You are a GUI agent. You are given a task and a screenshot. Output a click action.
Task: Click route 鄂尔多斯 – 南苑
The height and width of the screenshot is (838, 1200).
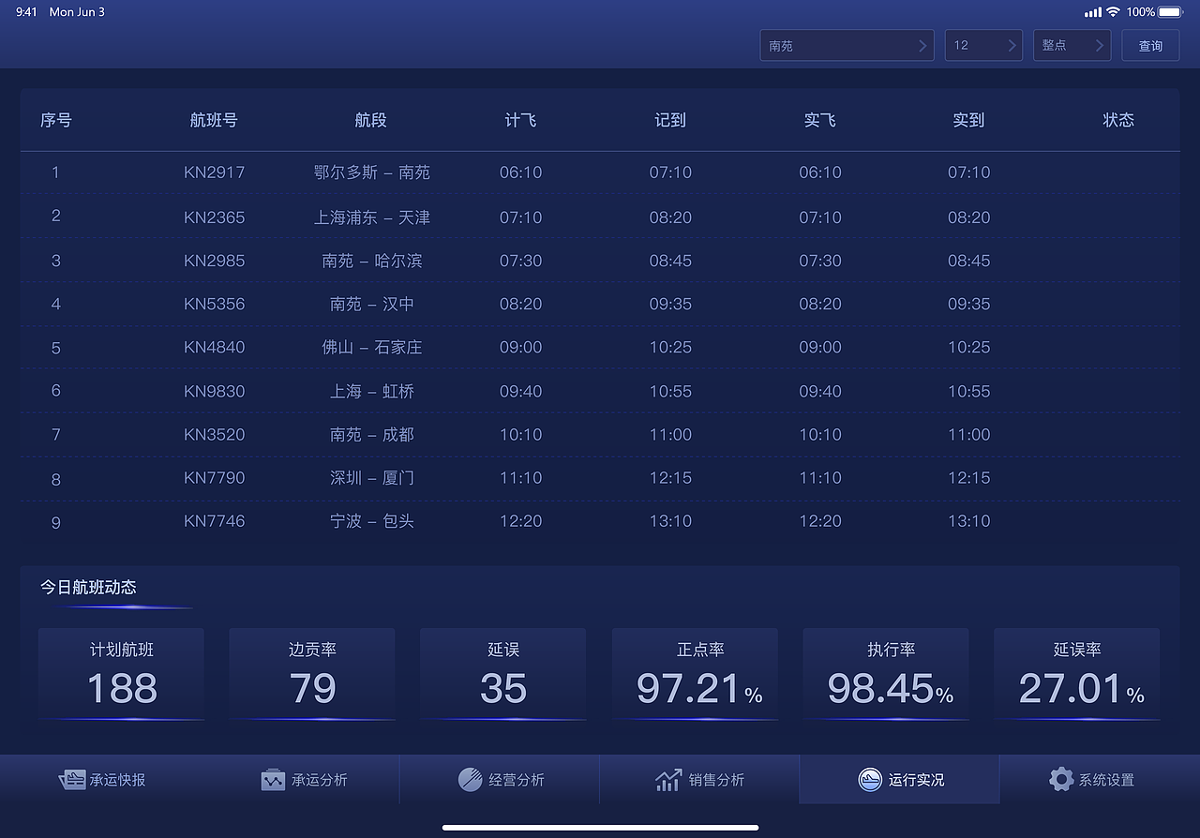[x=372, y=172]
